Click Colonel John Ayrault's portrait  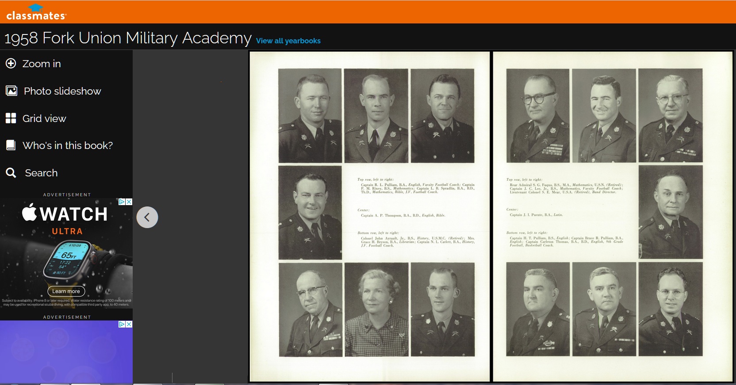(x=310, y=309)
